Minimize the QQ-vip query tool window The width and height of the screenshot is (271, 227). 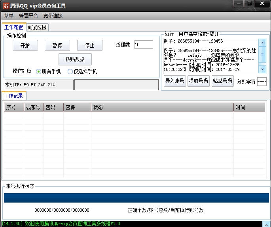click(239, 4)
